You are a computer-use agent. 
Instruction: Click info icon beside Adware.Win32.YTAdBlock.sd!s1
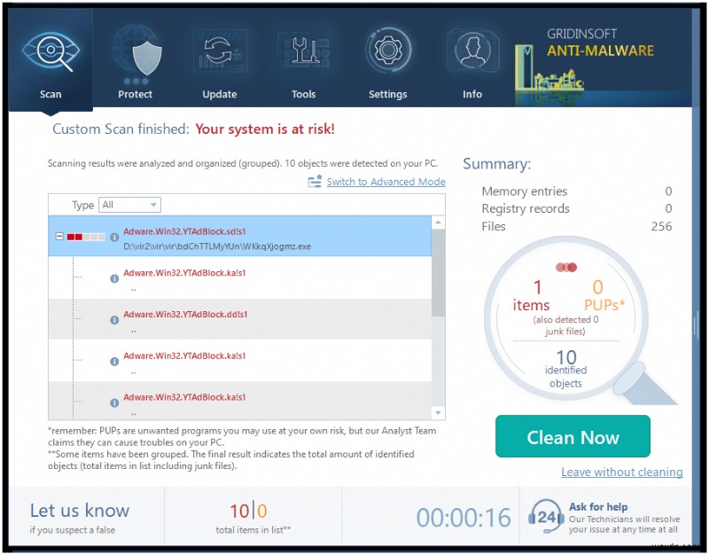click(114, 238)
